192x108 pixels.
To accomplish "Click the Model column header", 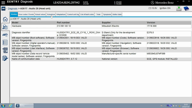I will click(x=34, y=23).
